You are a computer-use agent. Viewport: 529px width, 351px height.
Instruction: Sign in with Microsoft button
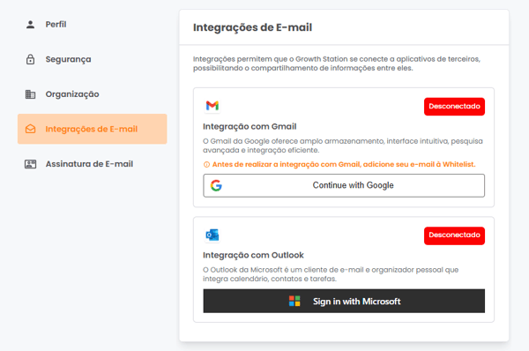[344, 301]
